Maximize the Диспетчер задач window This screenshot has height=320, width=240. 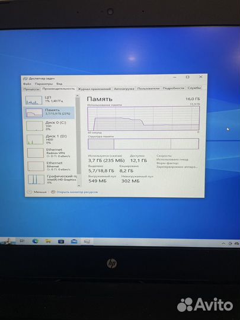tap(187, 77)
